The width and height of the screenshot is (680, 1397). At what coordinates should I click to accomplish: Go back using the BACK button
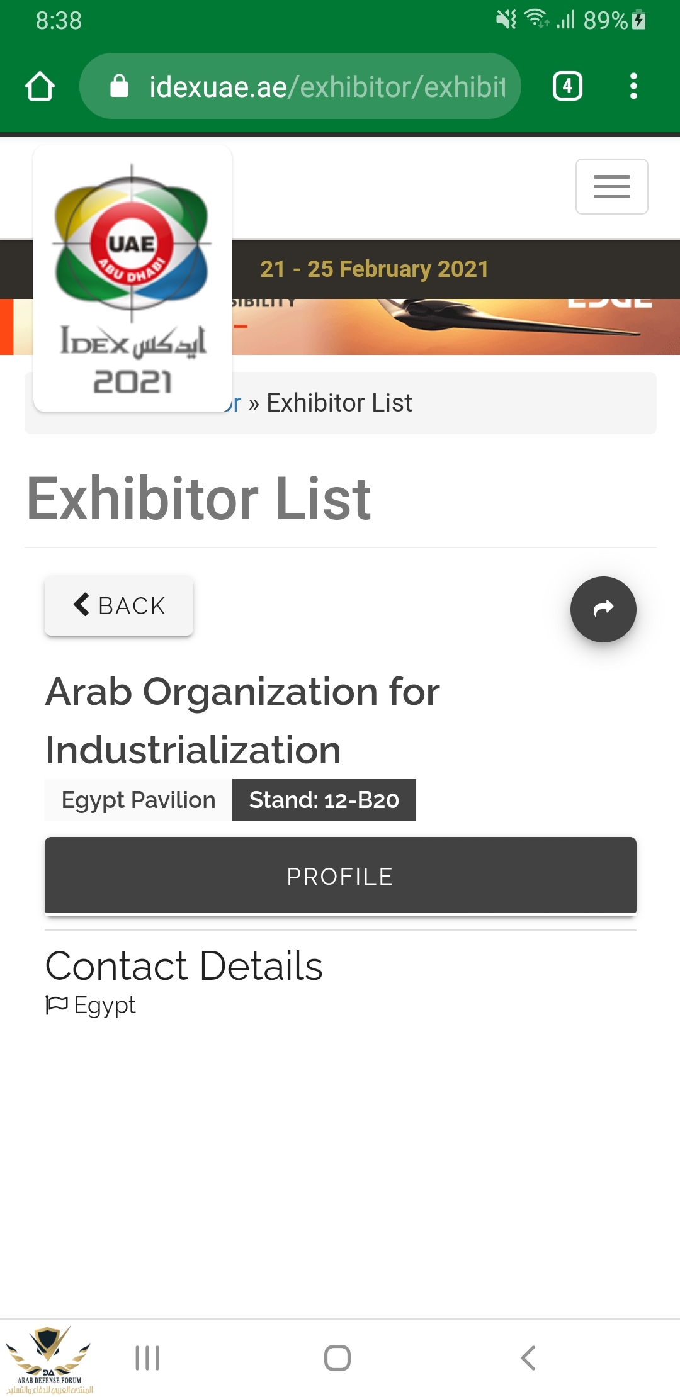coord(119,605)
